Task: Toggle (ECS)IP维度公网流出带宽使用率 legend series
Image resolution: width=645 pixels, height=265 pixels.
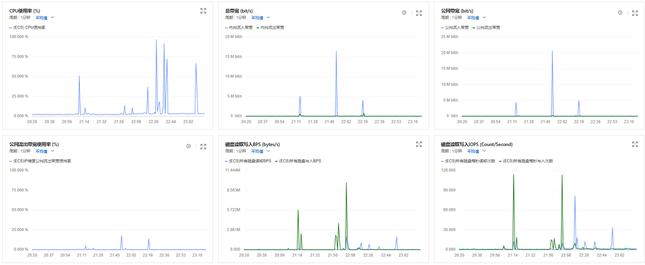Action: (40, 161)
